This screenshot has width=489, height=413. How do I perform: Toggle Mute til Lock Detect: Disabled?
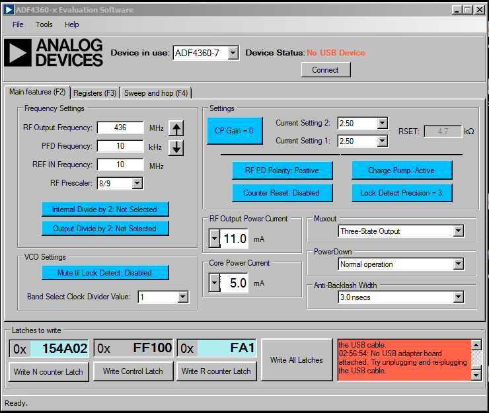pyautogui.click(x=106, y=273)
